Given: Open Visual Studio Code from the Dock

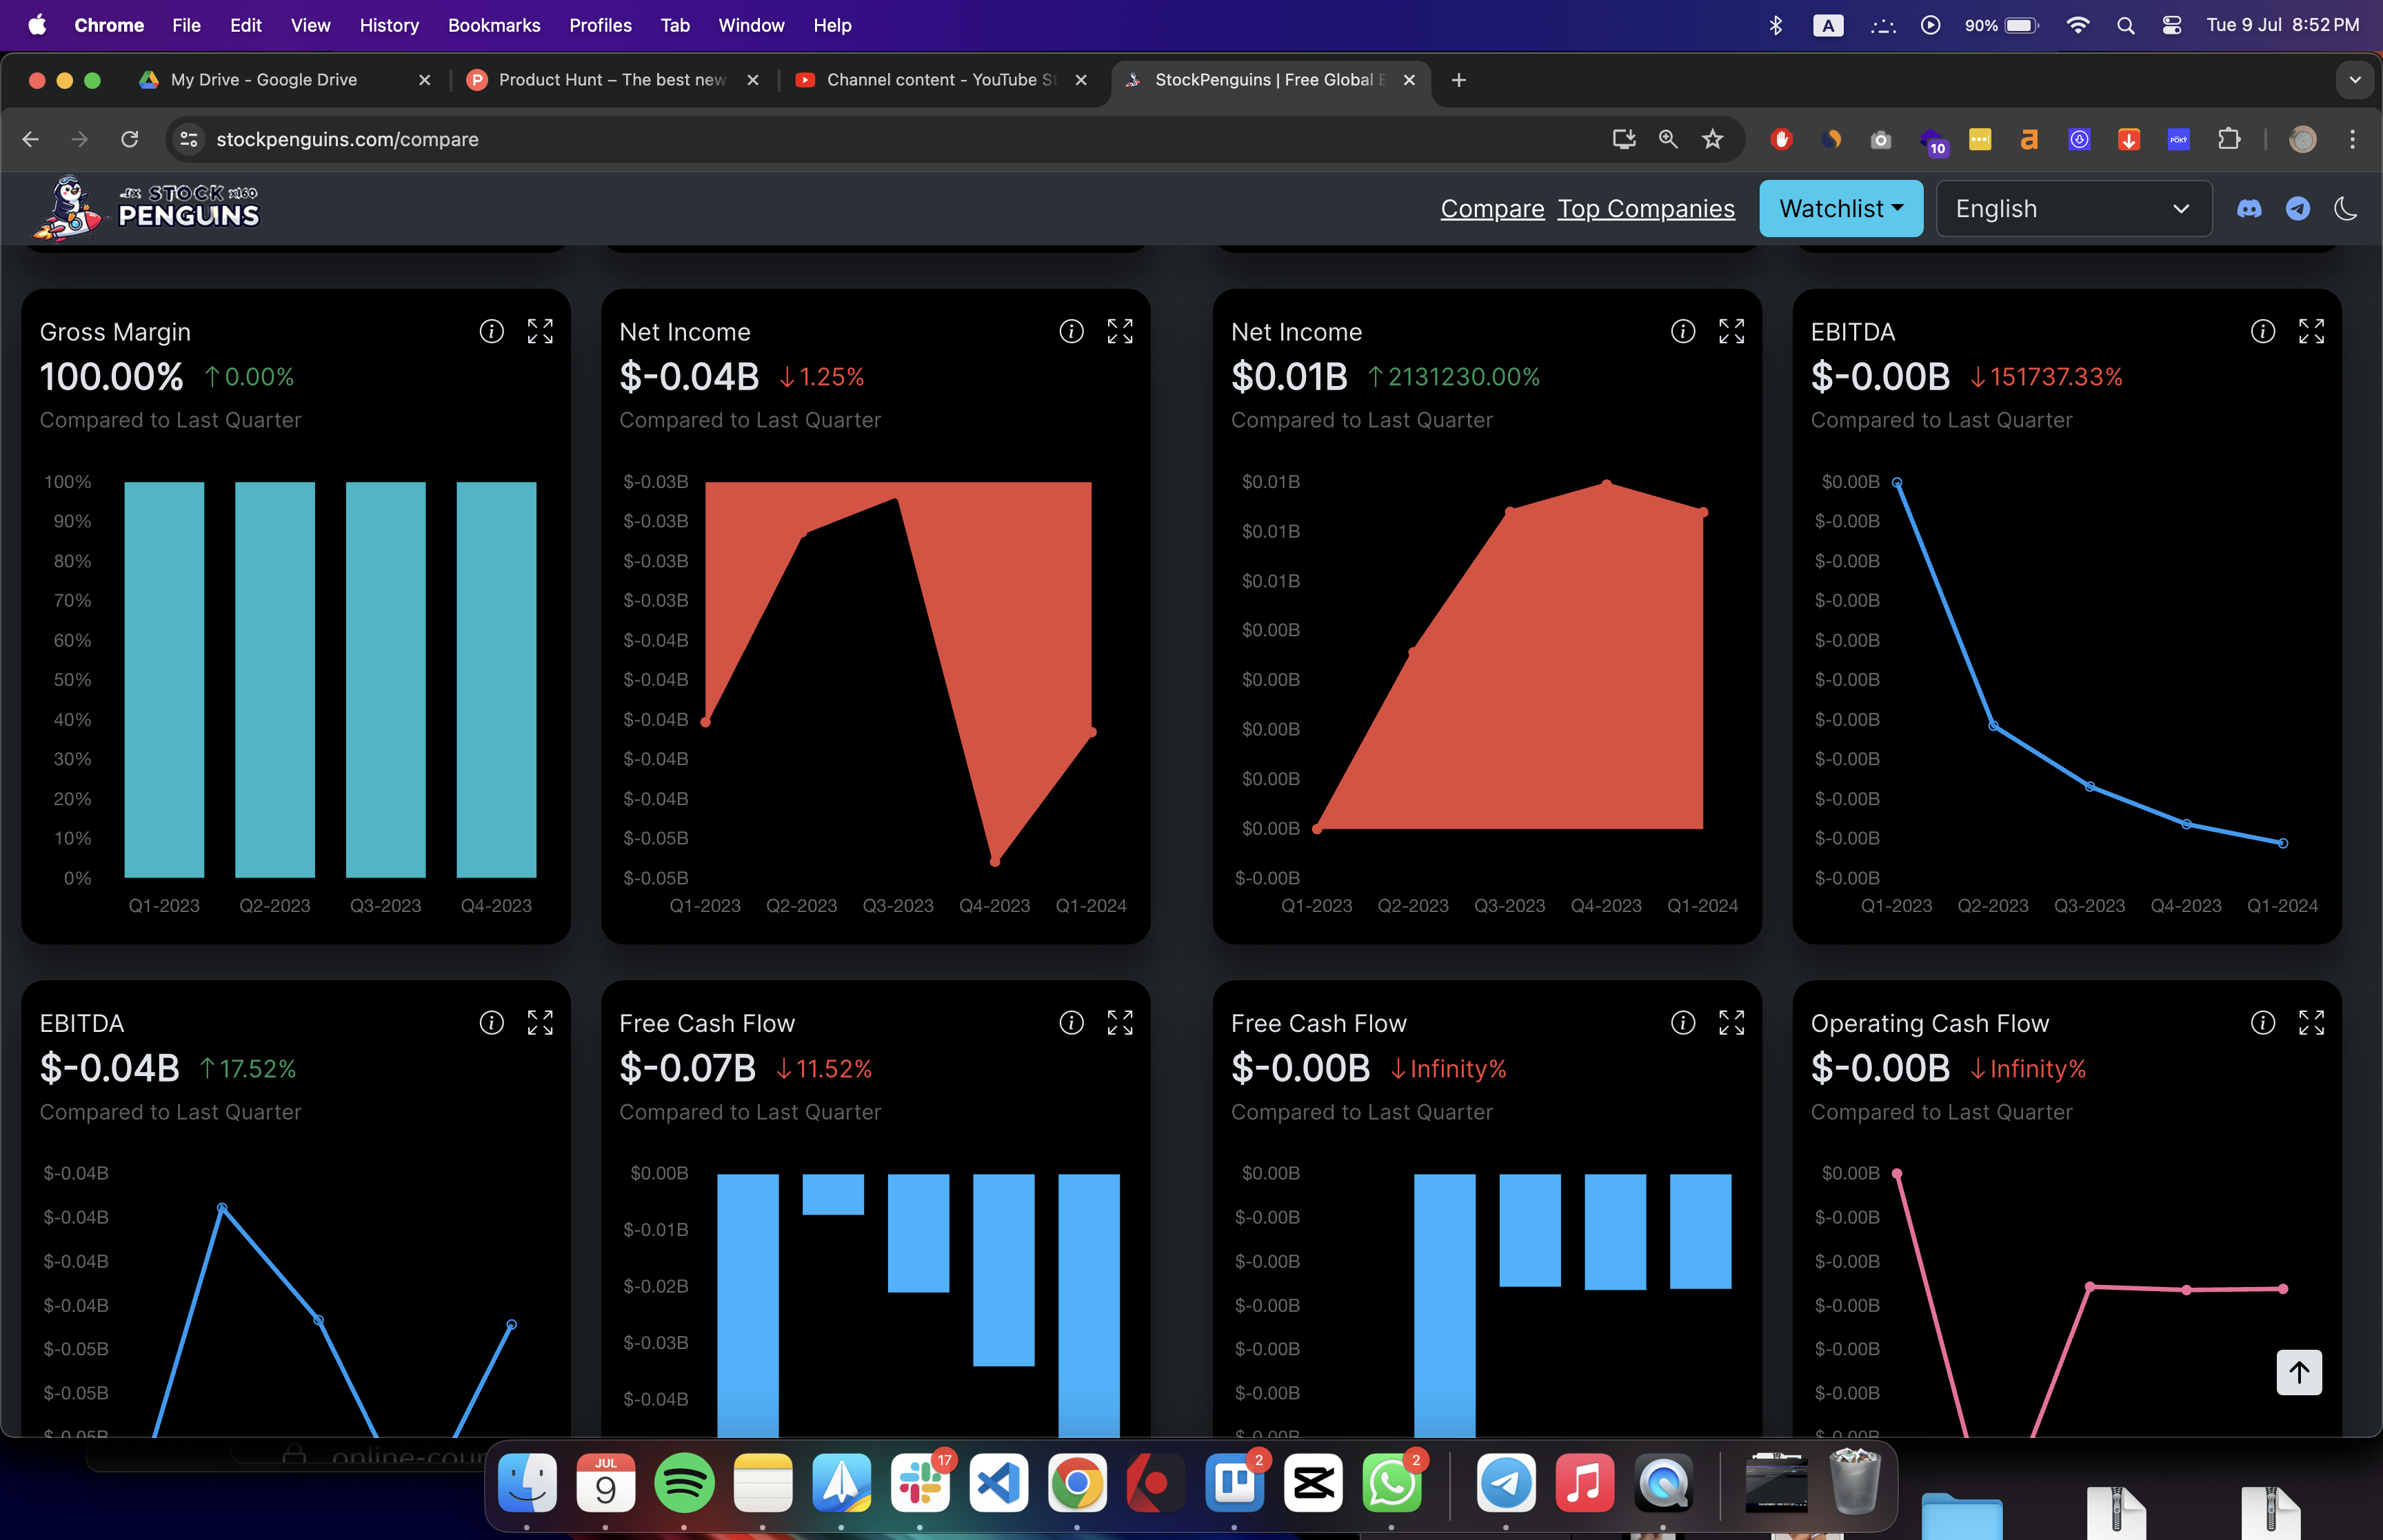Looking at the screenshot, I should (998, 1482).
